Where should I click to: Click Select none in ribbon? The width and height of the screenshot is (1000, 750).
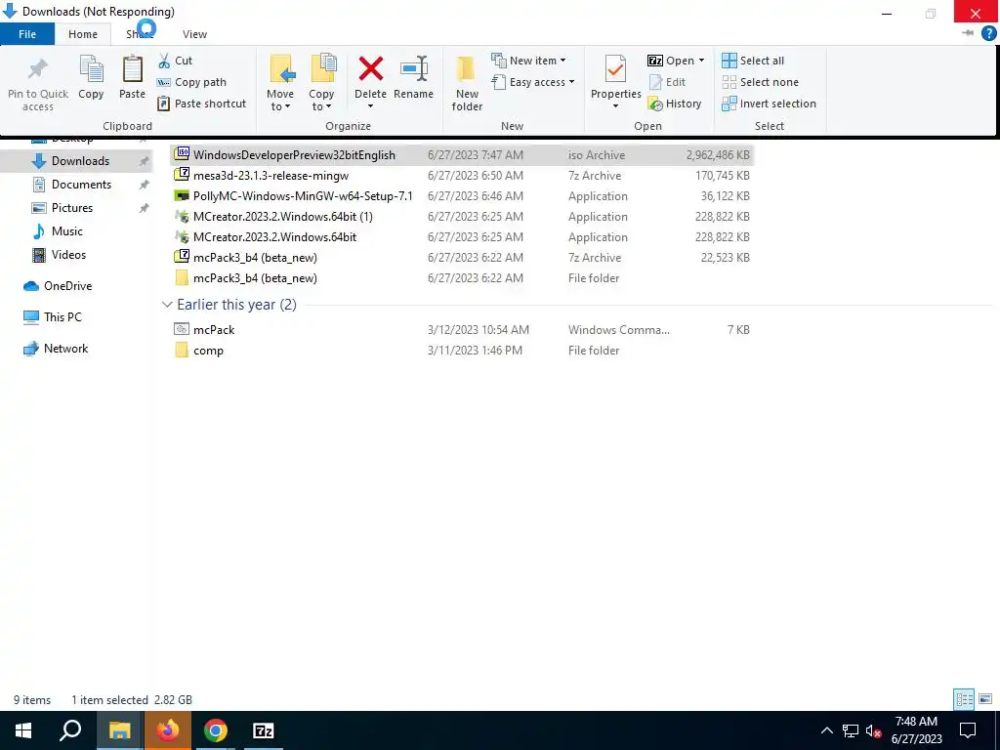[760, 82]
